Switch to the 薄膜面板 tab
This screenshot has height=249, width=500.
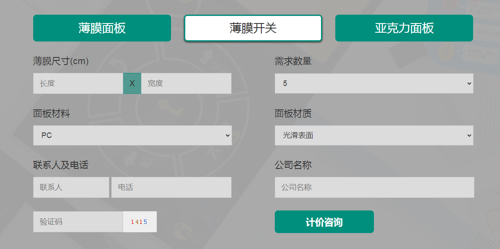(102, 28)
